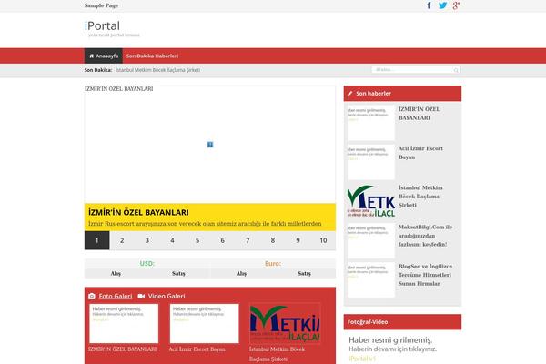Open gallery caption Istanbul Metkim Böcek İlaçlama Şirketi
The image size is (546, 364).
pyautogui.click(x=277, y=354)
